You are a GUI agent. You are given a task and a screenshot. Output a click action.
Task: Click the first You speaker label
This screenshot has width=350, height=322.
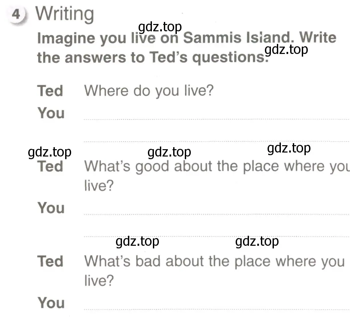point(51,113)
